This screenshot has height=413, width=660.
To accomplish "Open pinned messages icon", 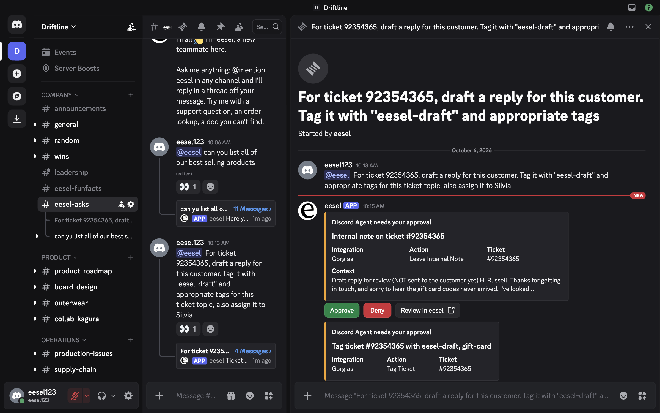I will [220, 27].
